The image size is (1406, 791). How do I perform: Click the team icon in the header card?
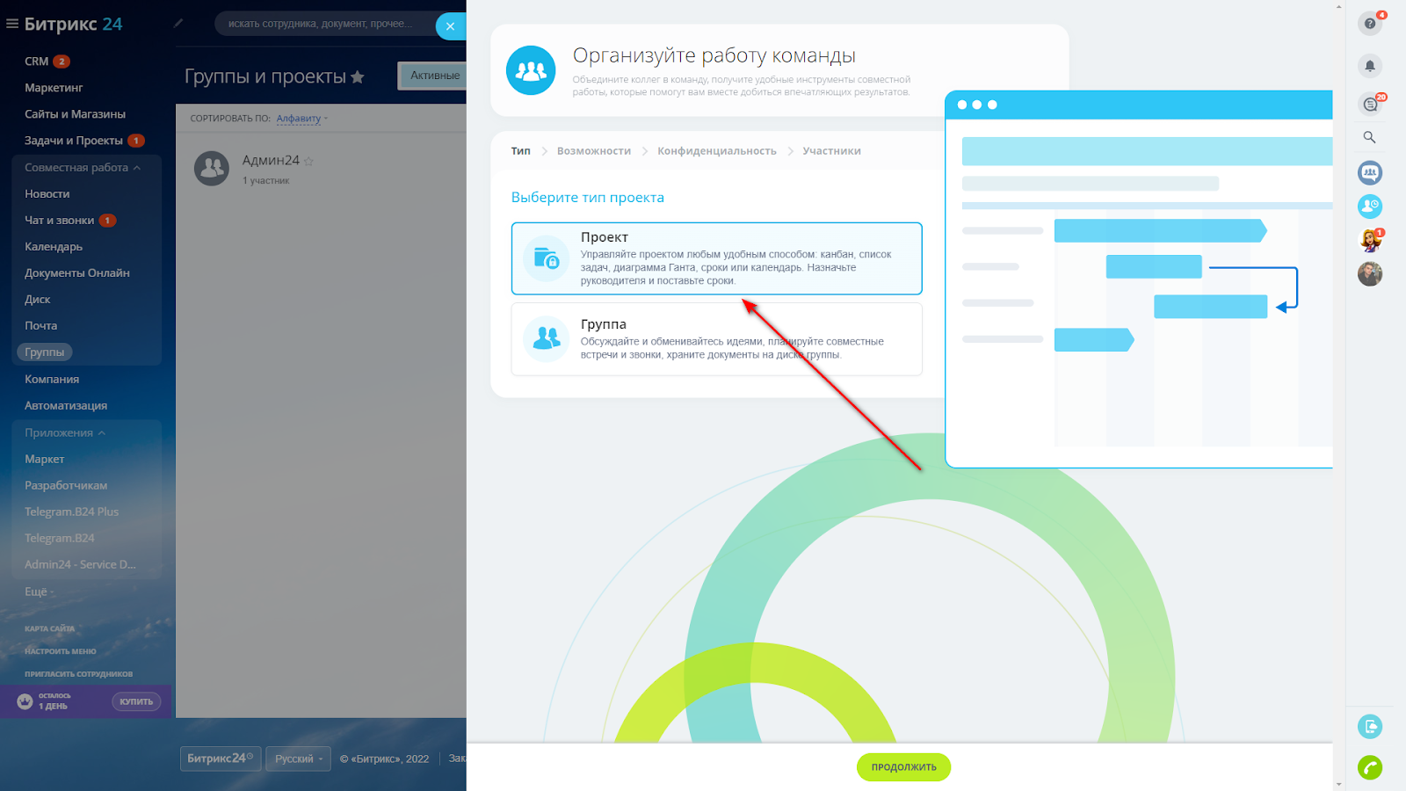(x=531, y=70)
